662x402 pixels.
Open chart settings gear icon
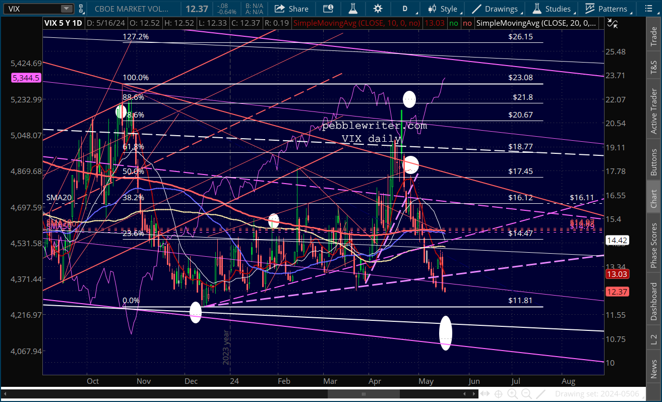pos(378,9)
